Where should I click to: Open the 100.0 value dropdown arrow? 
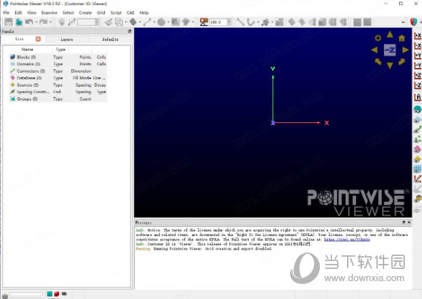click(229, 22)
